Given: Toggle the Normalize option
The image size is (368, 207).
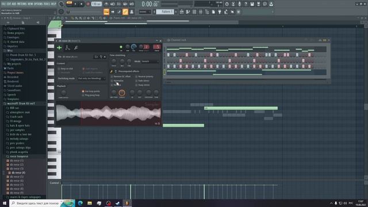Looking at the screenshot, I should click(x=117, y=80).
